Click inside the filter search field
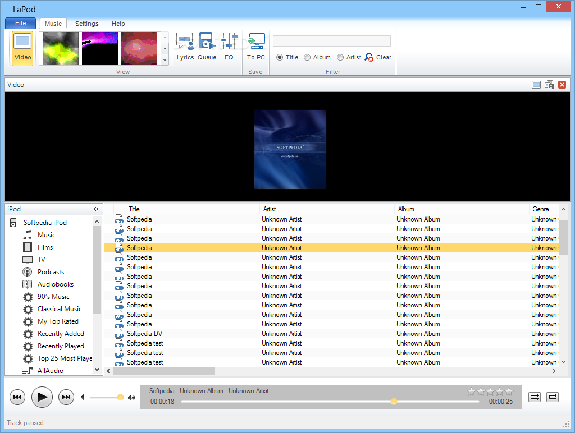The height and width of the screenshot is (433, 575). [331, 41]
